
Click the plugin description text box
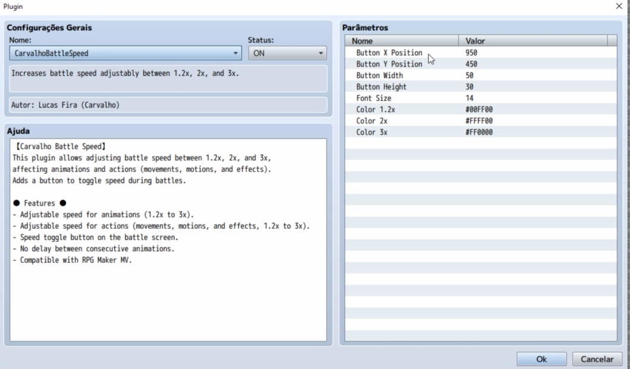pyautogui.click(x=168, y=78)
